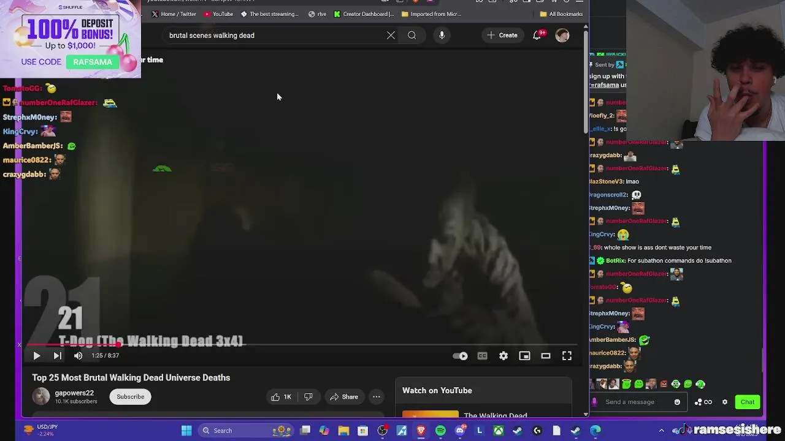Viewport: 785px width, 441px height.
Task: Subscribe to gapowers22 channel
Action: [x=131, y=397]
